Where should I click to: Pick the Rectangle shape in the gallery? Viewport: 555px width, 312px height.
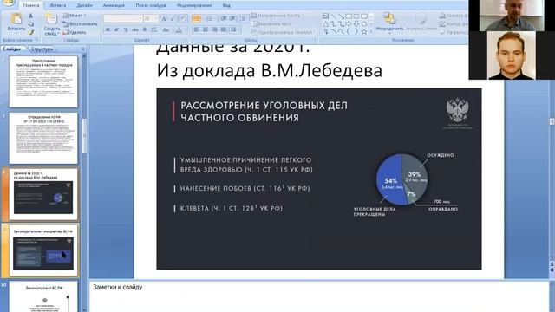point(349,16)
